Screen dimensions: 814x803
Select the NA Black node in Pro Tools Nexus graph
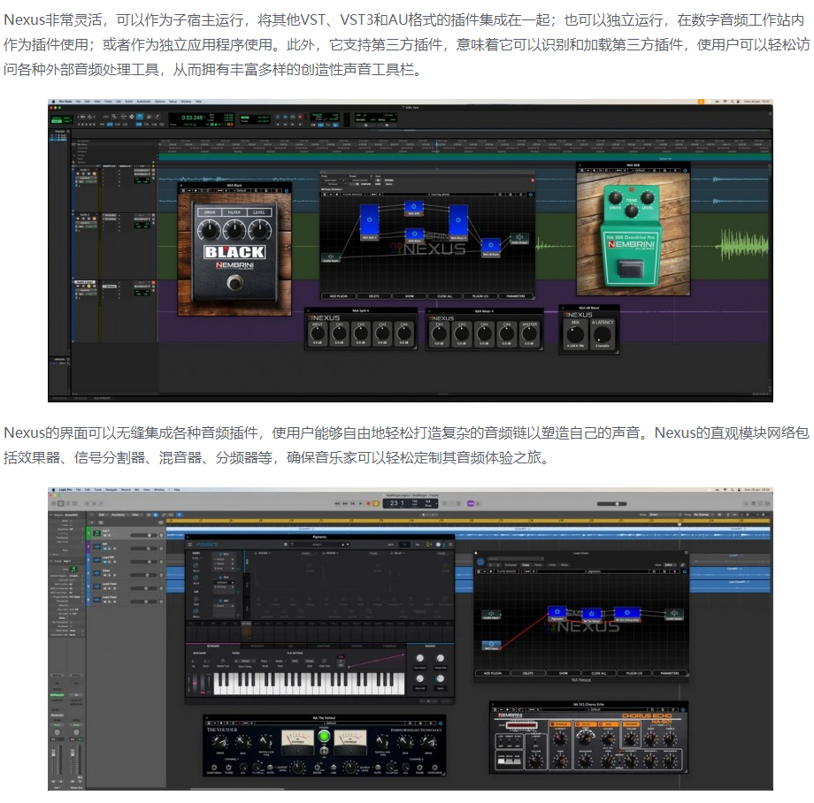point(414,234)
